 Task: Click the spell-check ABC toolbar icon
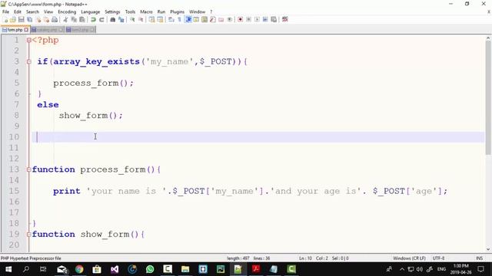(x=285, y=19)
